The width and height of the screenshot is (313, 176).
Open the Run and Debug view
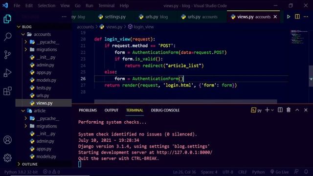point(7,73)
